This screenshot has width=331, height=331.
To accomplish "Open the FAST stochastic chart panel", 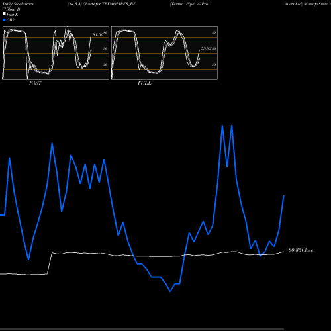I will 56,53.
